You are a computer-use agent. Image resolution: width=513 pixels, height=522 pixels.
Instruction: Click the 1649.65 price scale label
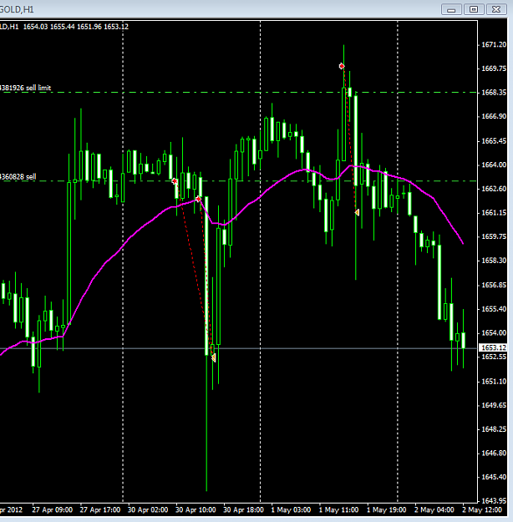[494, 405]
